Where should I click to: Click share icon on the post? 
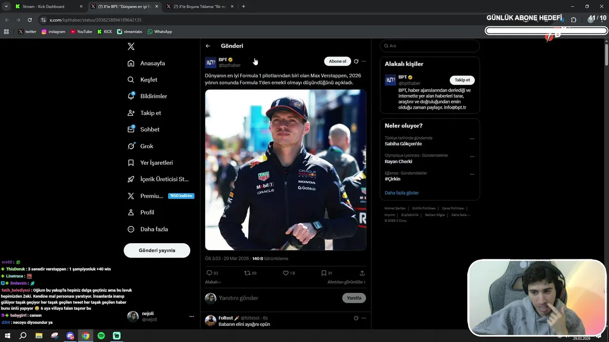point(362,273)
